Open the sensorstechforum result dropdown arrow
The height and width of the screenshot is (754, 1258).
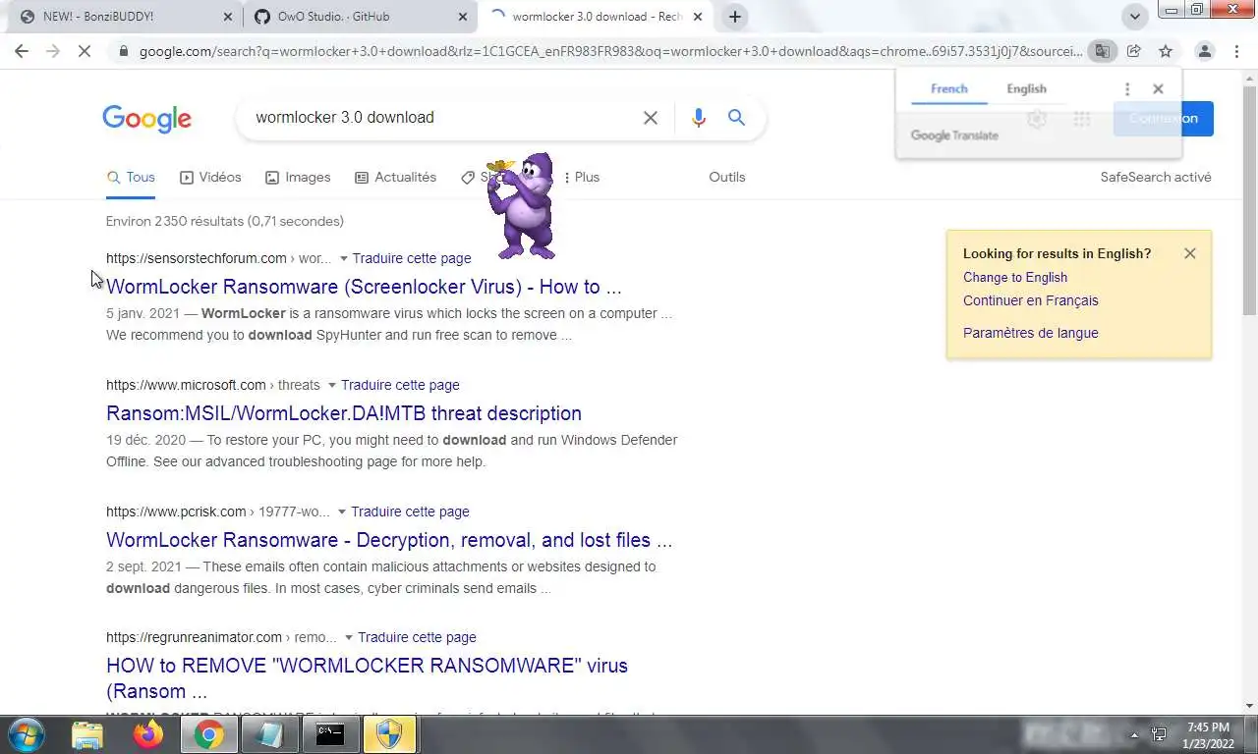tap(343, 258)
